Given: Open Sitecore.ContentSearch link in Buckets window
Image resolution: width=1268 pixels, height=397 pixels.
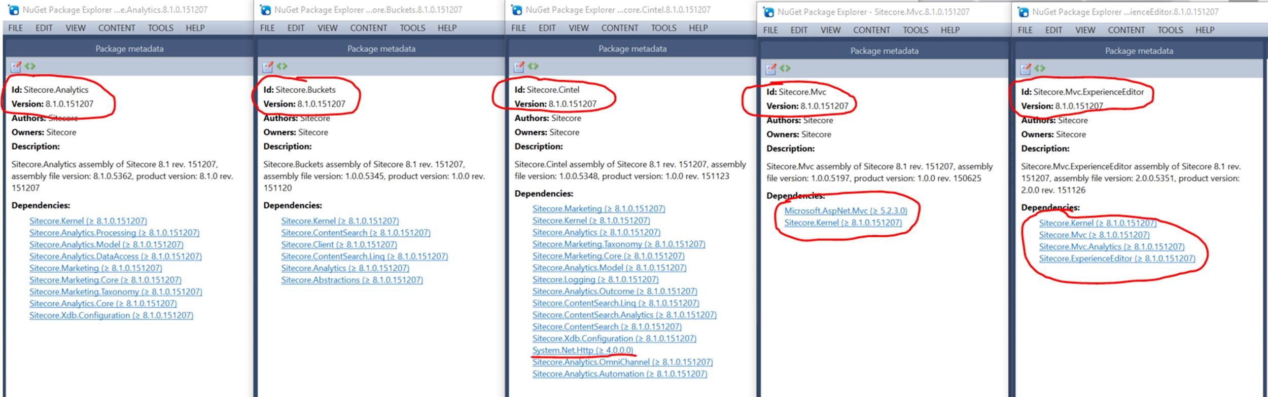Looking at the screenshot, I should (356, 233).
